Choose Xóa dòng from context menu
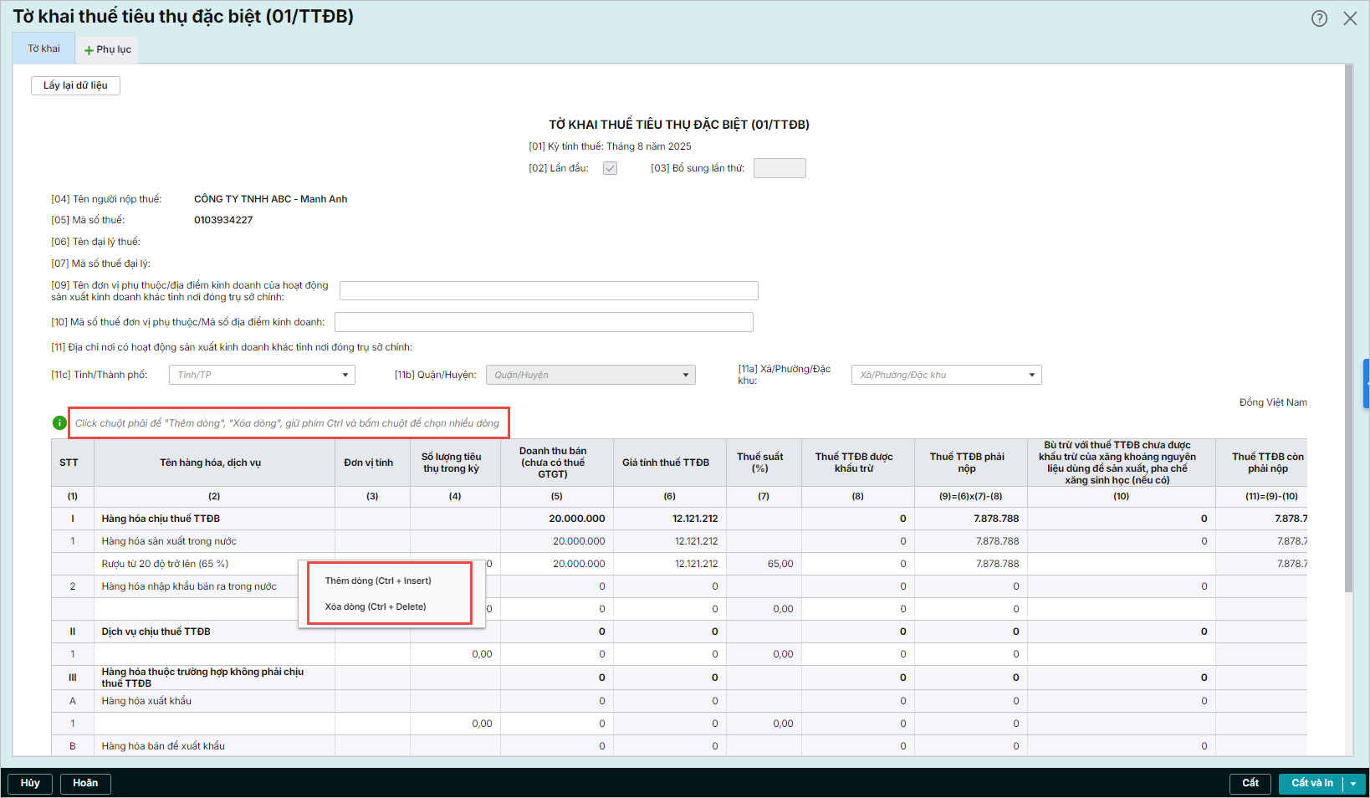The height and width of the screenshot is (798, 1370). (376, 606)
